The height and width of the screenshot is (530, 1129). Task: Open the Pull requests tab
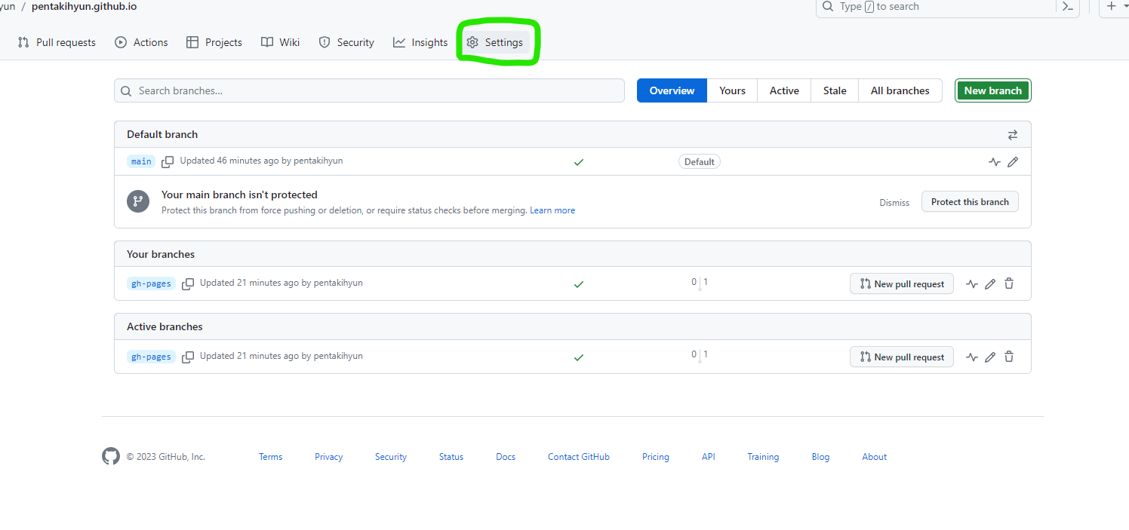[x=57, y=42]
